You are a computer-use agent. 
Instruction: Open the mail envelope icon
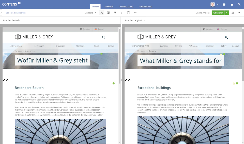pos(224,5)
